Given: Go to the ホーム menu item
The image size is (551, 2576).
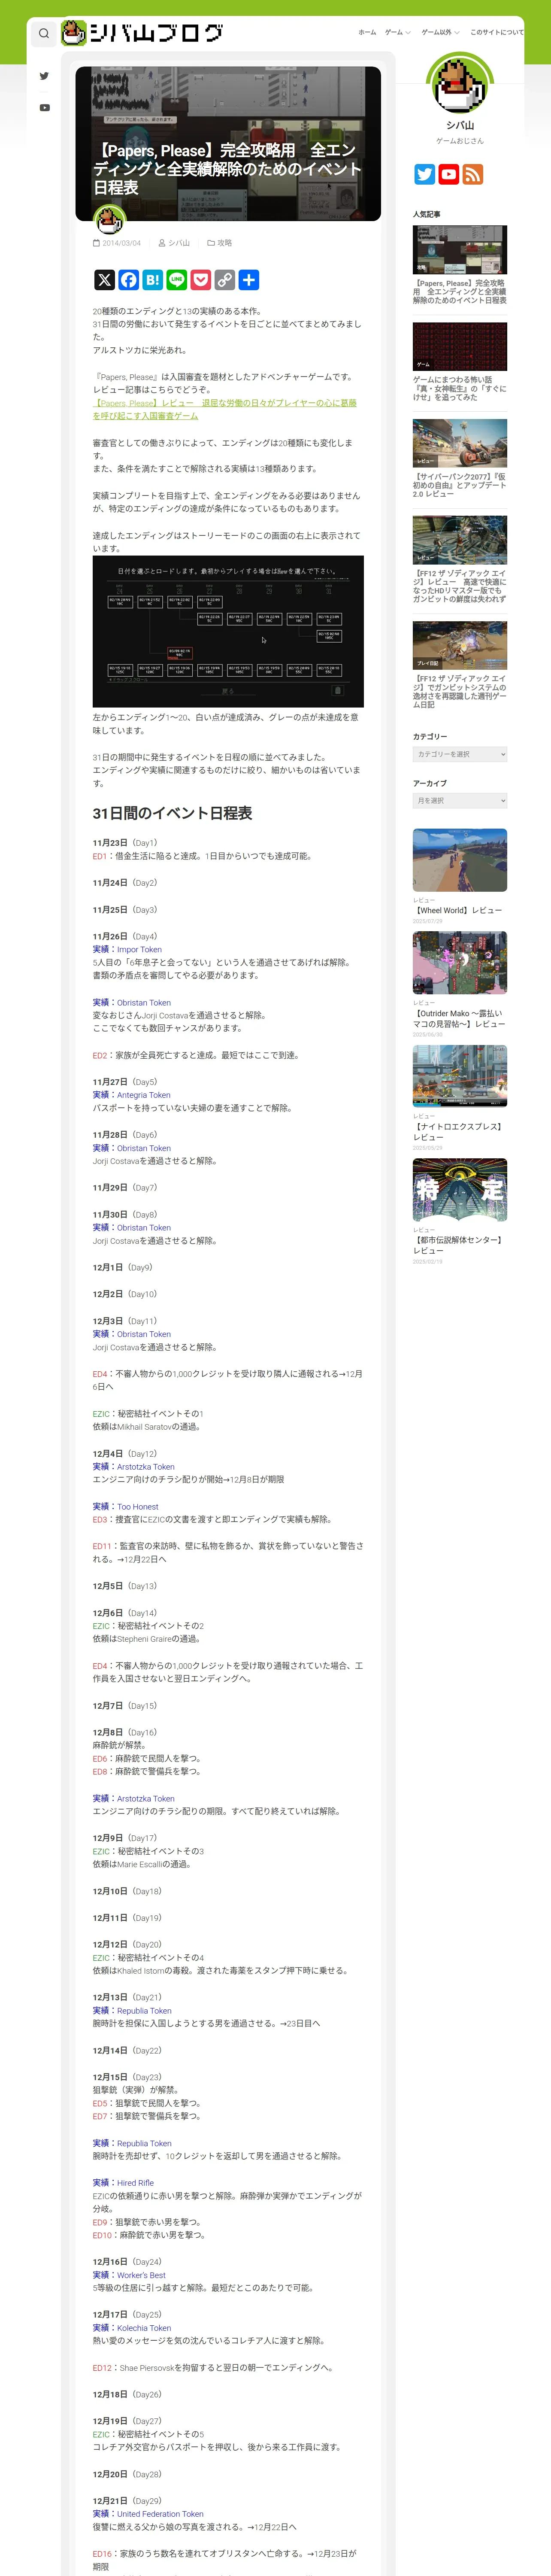Looking at the screenshot, I should point(367,32).
